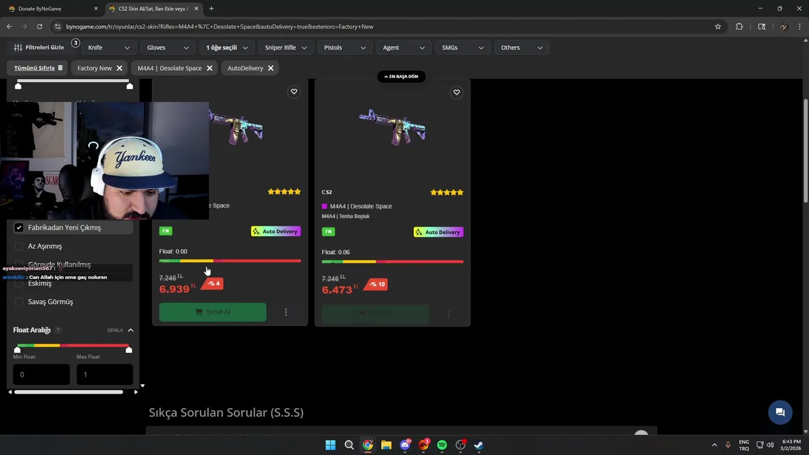Check the Savaş Görmüş exterior checkbox
Image resolution: width=809 pixels, height=455 pixels.
(x=19, y=301)
